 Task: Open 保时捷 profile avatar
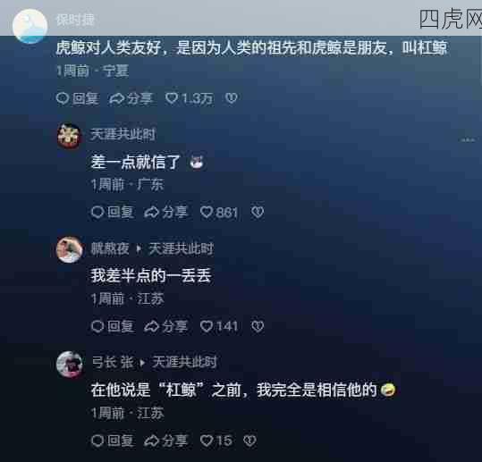(x=30, y=26)
